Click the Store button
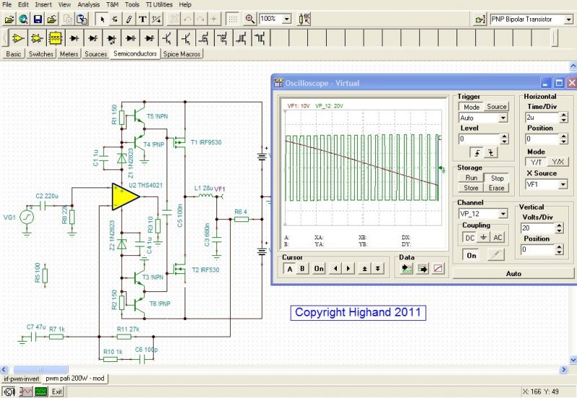This screenshot has height=398, width=577. pos(471,187)
